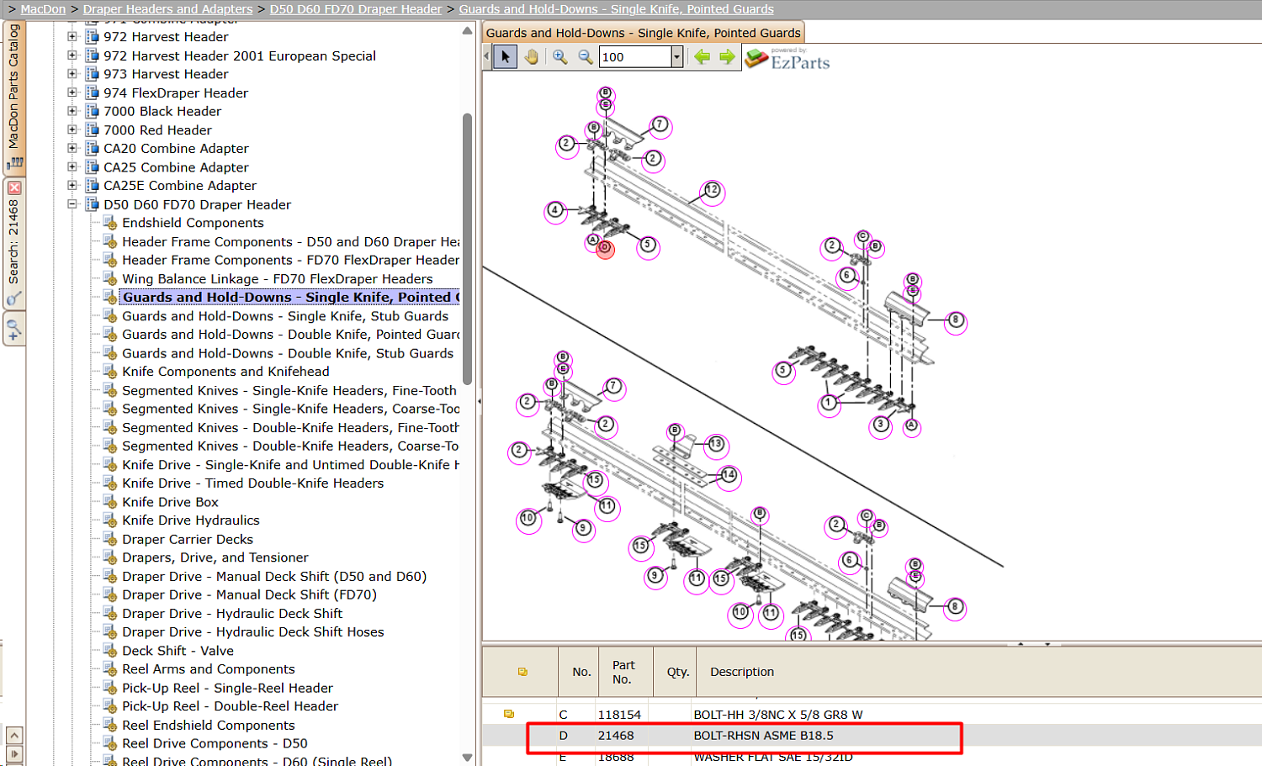This screenshot has height=766, width=1262.
Task: Open Pick-Up Reel - Double-Reel Header
Action: (231, 706)
